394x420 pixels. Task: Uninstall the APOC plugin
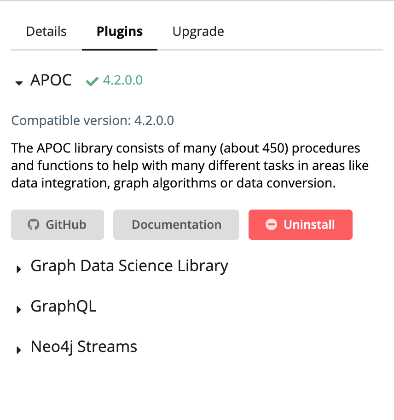pyautogui.click(x=300, y=225)
